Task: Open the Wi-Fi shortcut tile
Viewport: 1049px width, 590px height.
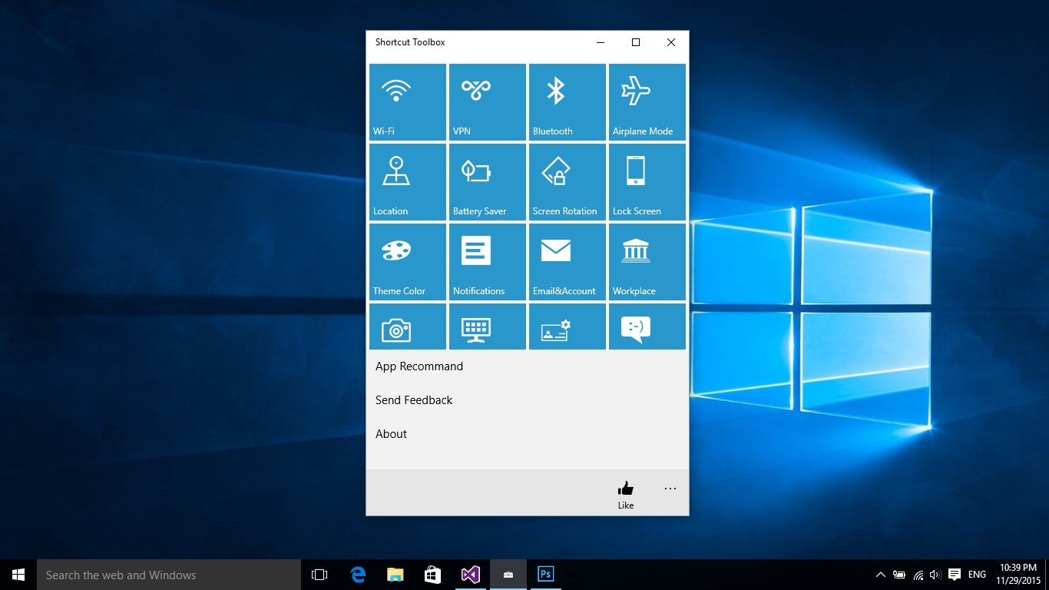Action: pos(408,102)
